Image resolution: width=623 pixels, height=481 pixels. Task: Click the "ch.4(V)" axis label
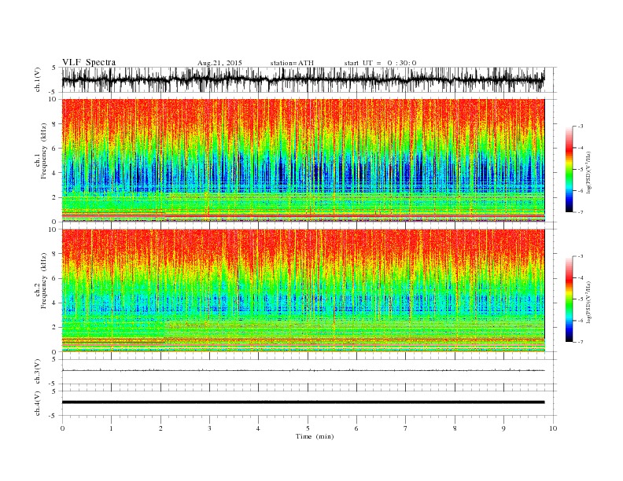(38, 403)
